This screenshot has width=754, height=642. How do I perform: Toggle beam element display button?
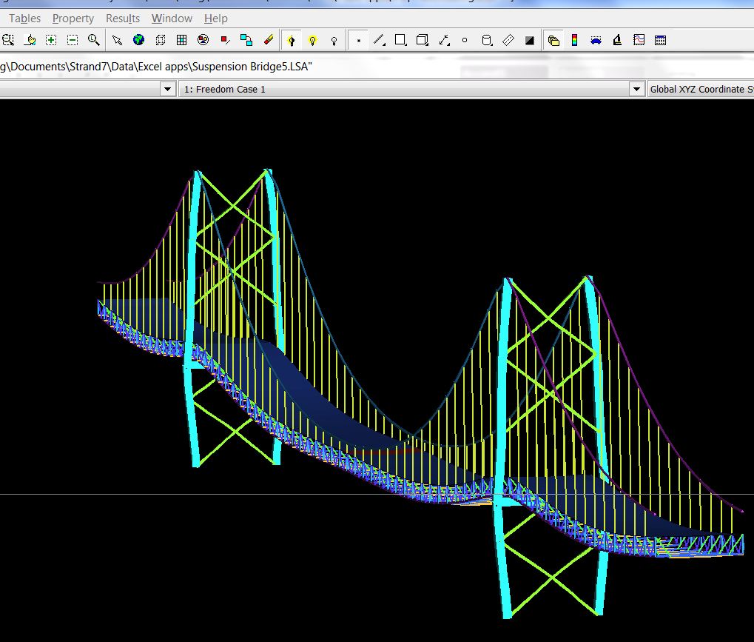pos(380,40)
